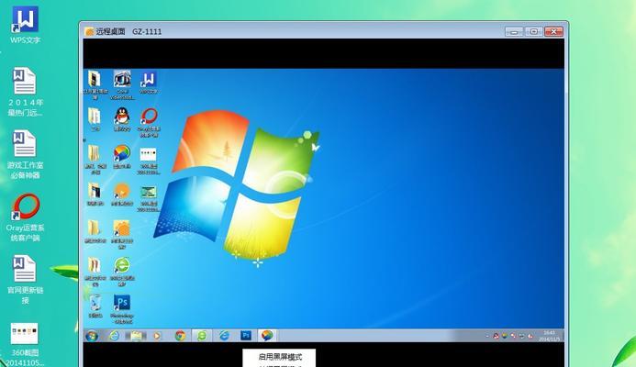Open the 2014年最热门远... document on local desktop
The height and width of the screenshot is (367, 636).
25,92
